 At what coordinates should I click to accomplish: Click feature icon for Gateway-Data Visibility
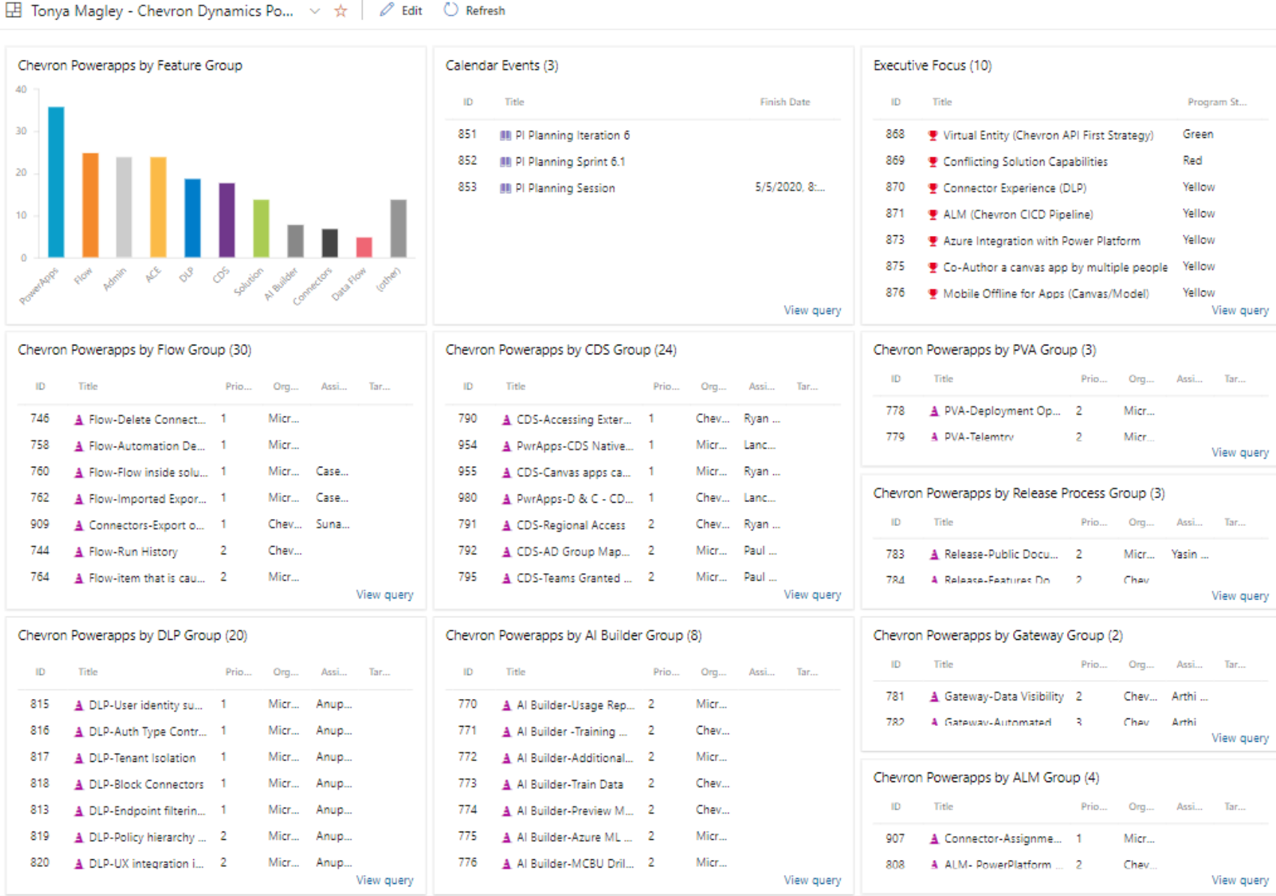coord(934,697)
